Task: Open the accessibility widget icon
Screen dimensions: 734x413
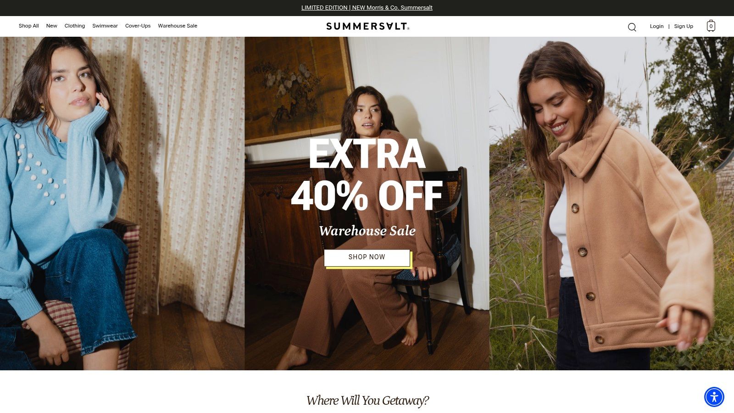Action: [x=714, y=397]
